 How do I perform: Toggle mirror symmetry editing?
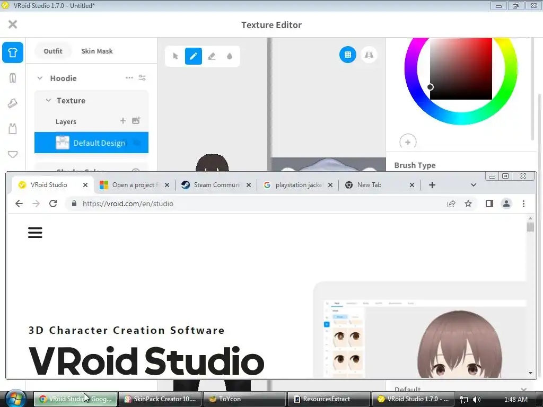[369, 55]
